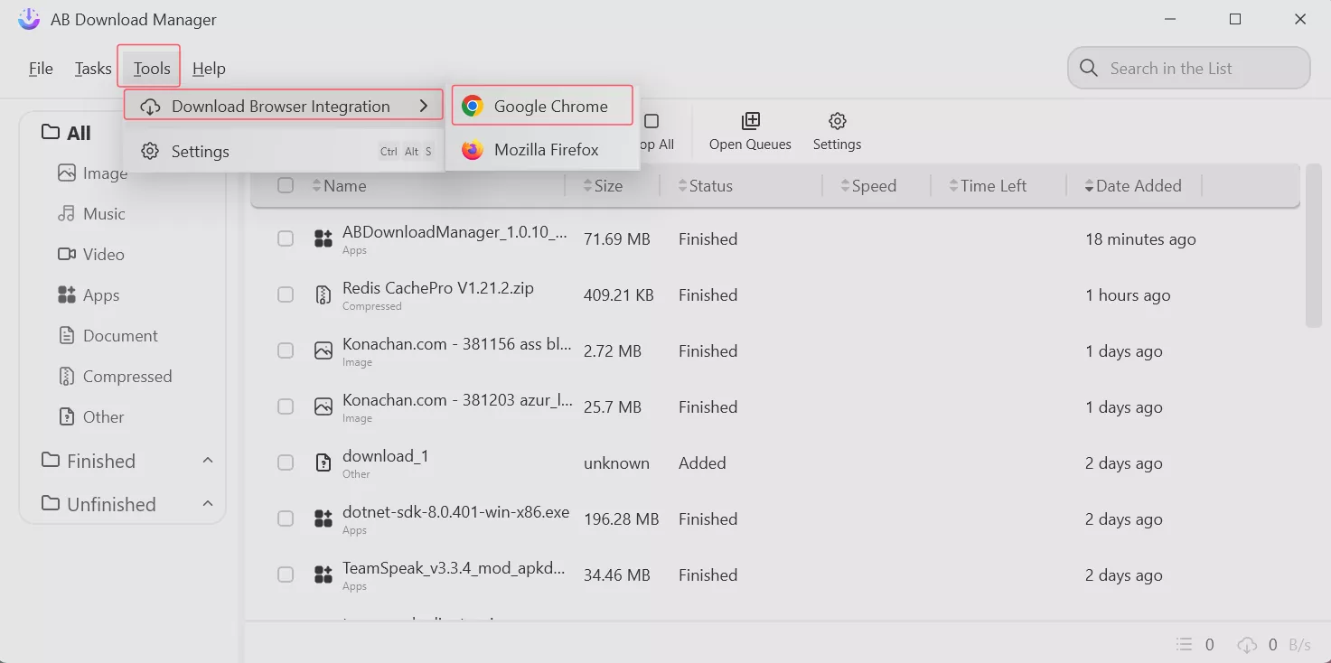The height and width of the screenshot is (663, 1331).
Task: Click the Mozilla Firefox icon in submenu
Action: (472, 150)
